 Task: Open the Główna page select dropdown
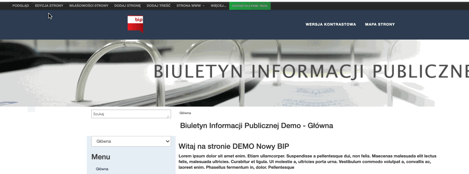[x=131, y=141]
